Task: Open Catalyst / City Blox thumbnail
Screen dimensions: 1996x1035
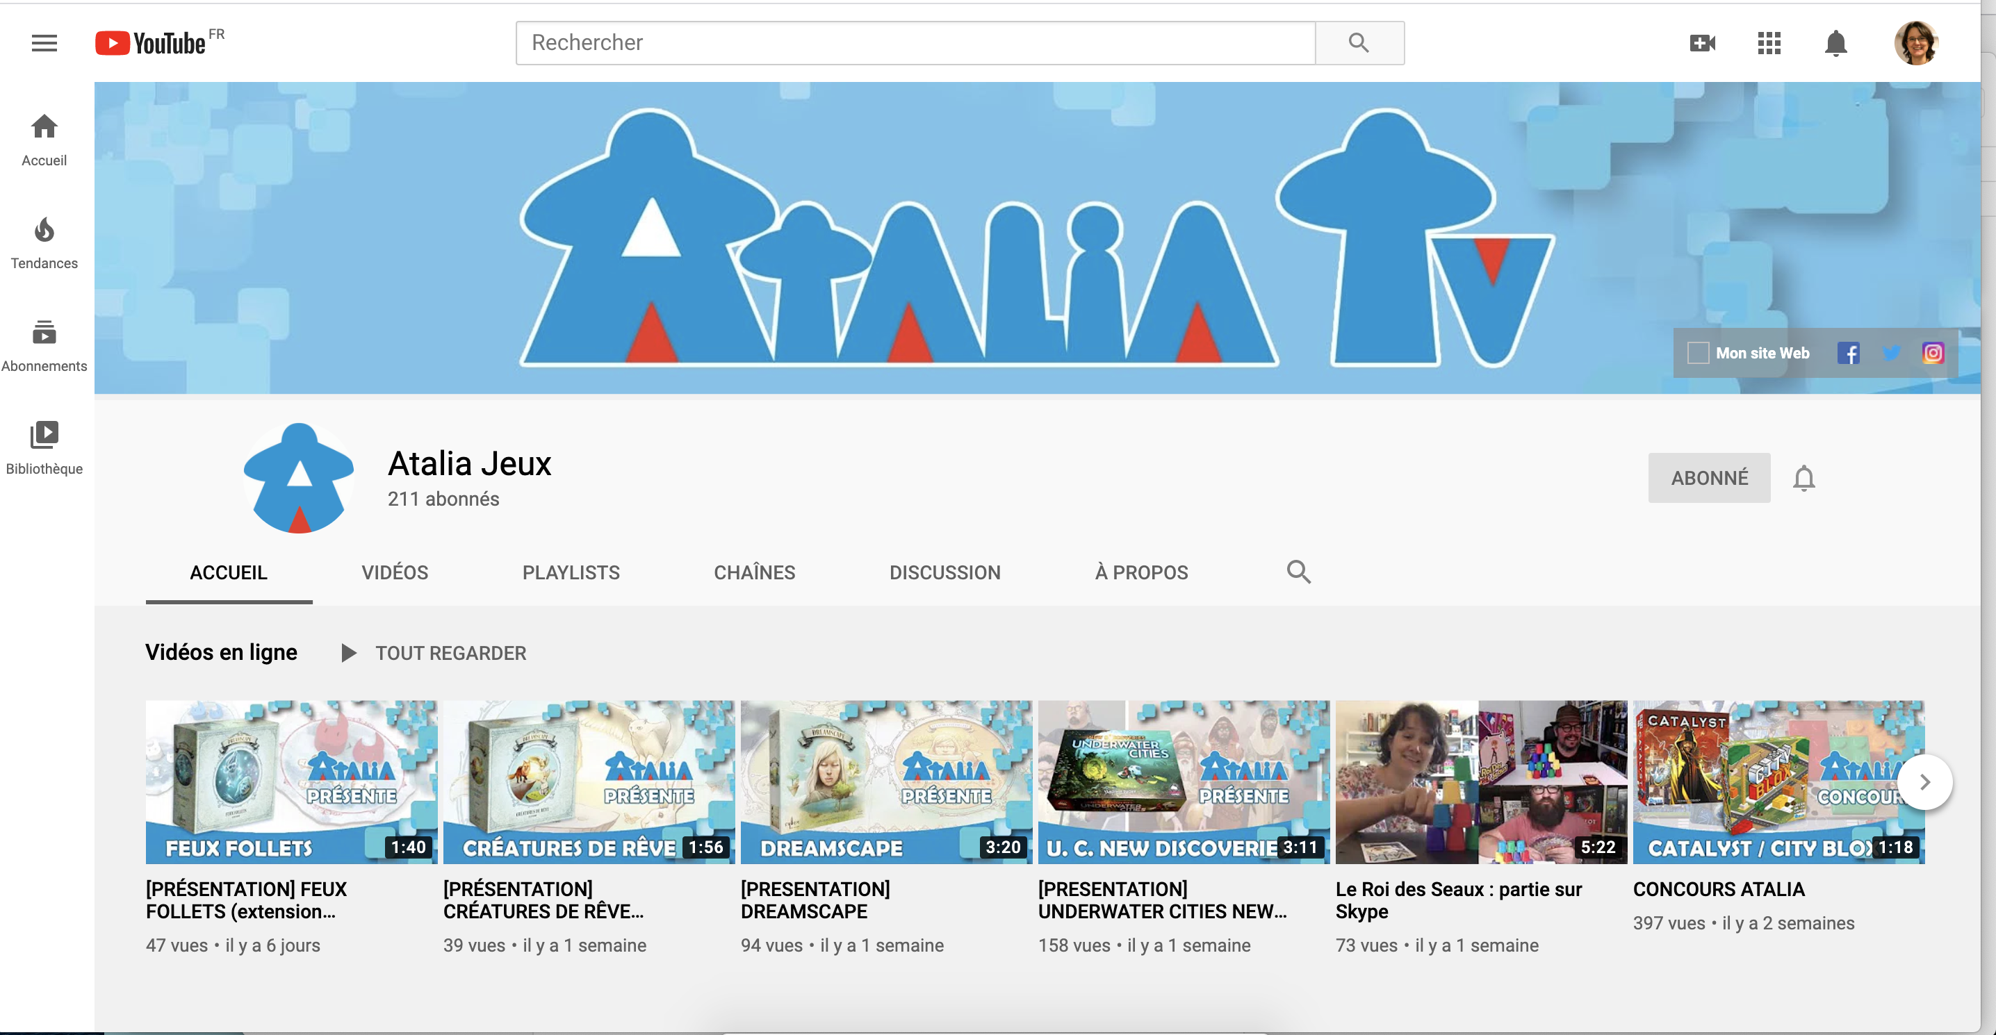Action: (1779, 782)
